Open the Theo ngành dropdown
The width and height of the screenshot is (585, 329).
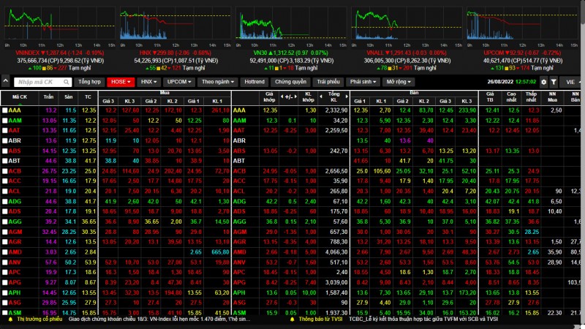click(218, 82)
